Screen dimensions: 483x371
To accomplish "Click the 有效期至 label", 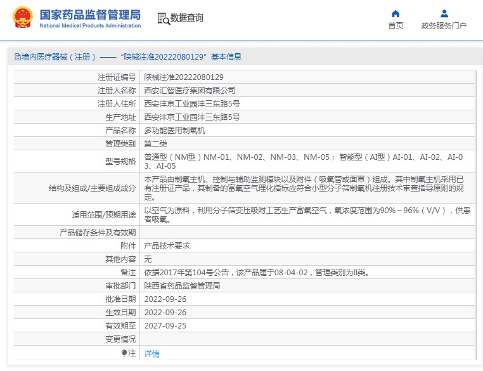I will click(120, 326).
